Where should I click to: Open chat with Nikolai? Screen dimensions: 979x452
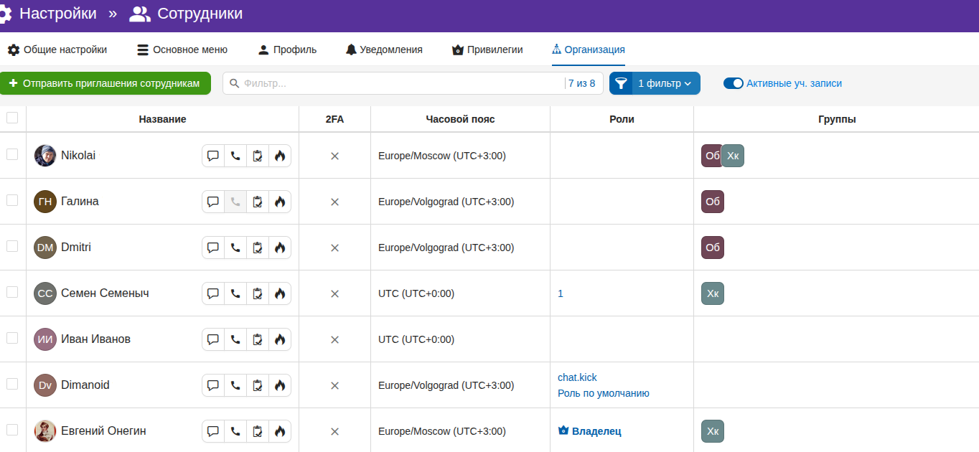[213, 156]
